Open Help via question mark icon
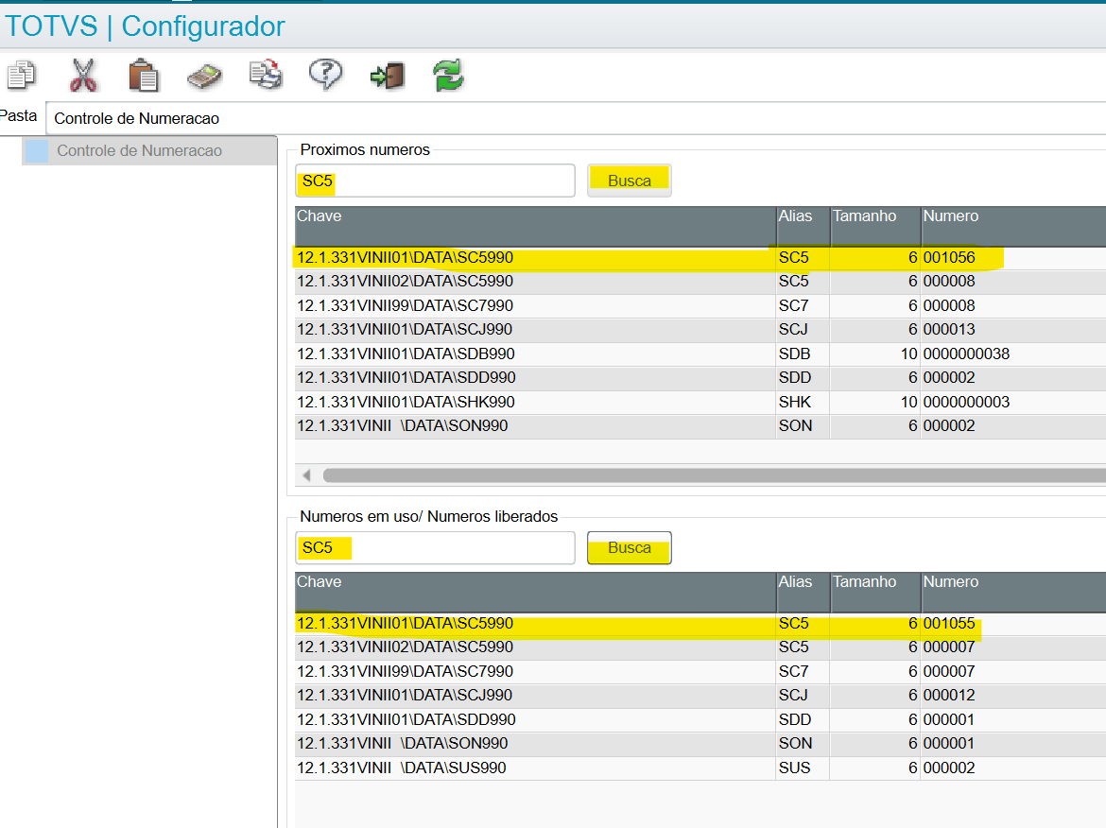 coord(325,75)
